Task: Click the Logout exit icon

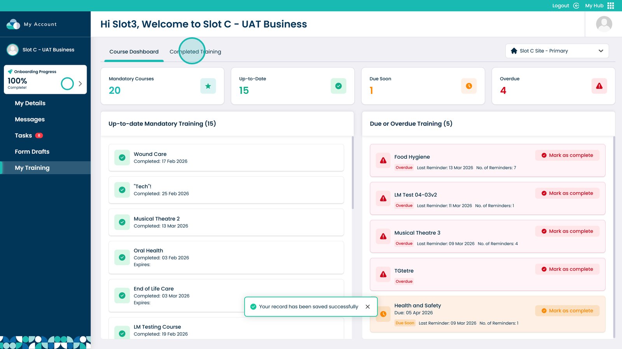Action: tap(576, 5)
